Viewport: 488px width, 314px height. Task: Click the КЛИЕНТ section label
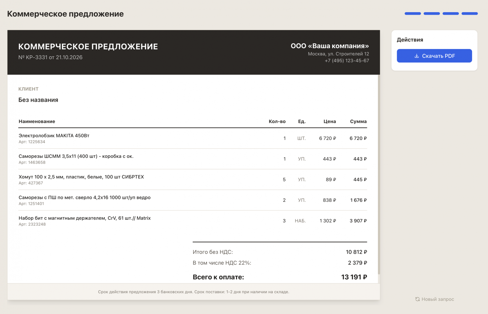pyautogui.click(x=28, y=89)
